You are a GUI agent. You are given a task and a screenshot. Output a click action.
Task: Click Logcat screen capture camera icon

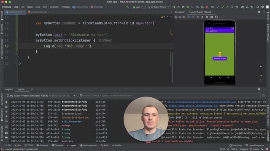coord(6,133)
